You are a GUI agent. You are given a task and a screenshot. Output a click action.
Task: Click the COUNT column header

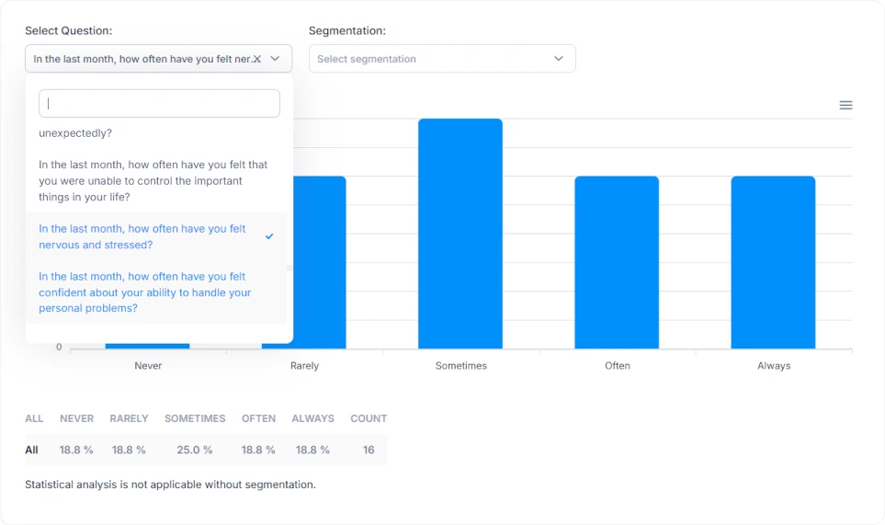[x=369, y=418]
